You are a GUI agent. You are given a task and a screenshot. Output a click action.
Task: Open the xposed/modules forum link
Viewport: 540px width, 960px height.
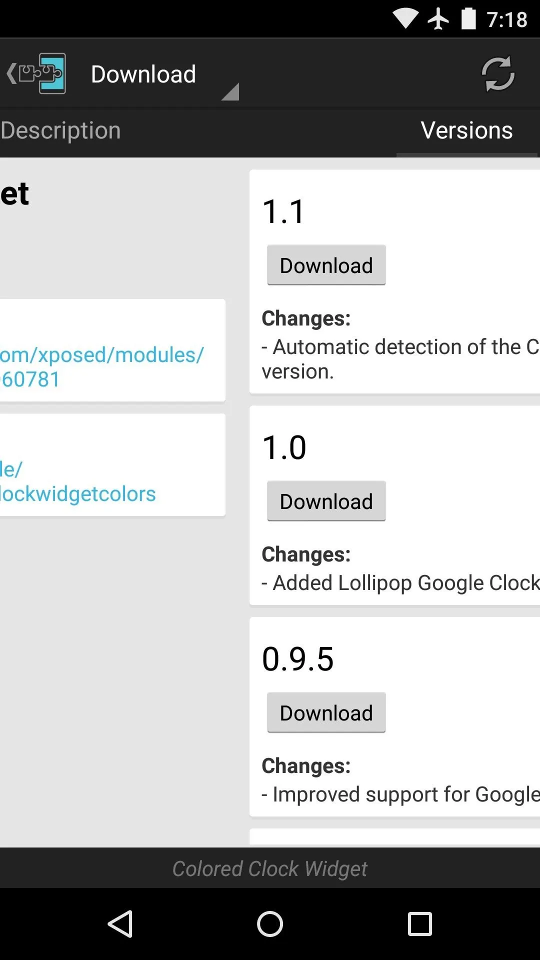(102, 366)
